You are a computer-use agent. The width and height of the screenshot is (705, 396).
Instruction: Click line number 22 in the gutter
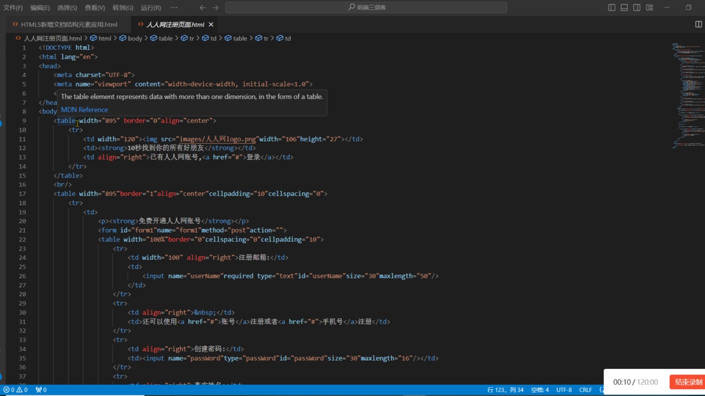22,239
